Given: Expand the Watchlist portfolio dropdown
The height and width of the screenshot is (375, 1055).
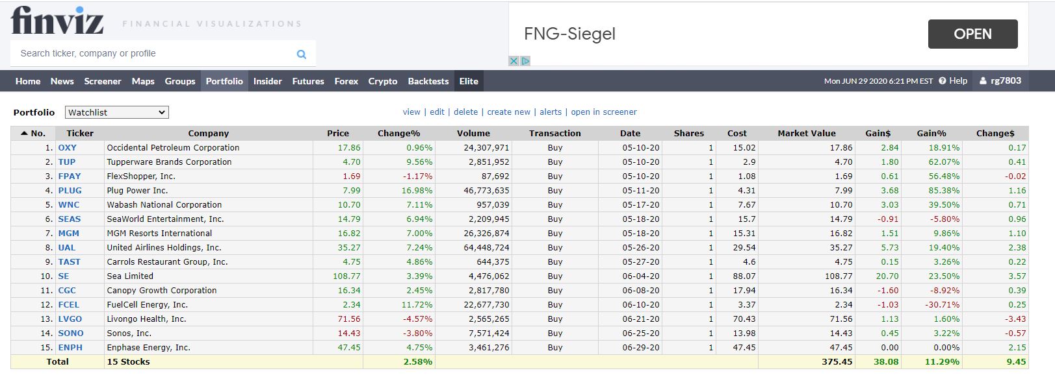Looking at the screenshot, I should (x=117, y=112).
